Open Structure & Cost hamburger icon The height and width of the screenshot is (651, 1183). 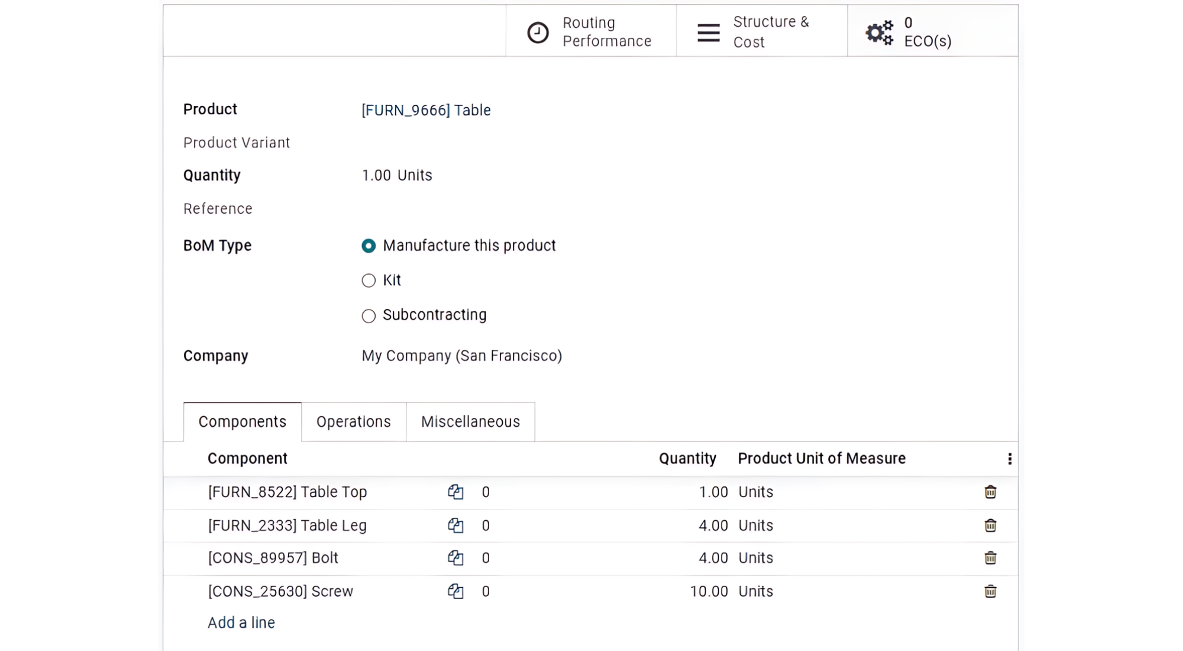click(708, 33)
